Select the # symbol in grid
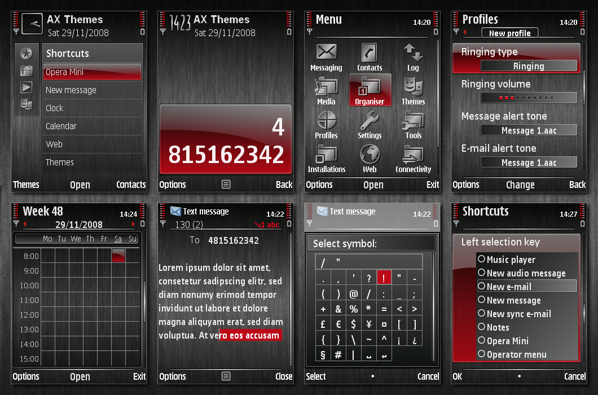This screenshot has width=598, height=395. [x=338, y=355]
